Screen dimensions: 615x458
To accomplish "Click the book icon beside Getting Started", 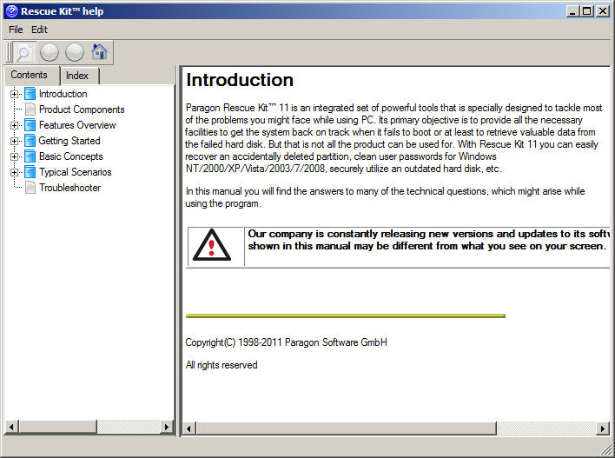I will tap(30, 141).
